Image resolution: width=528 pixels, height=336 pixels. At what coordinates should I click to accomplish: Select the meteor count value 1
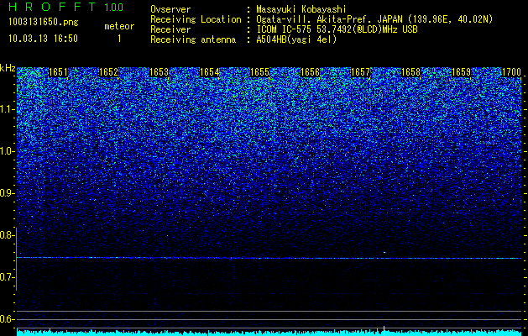[x=119, y=39]
